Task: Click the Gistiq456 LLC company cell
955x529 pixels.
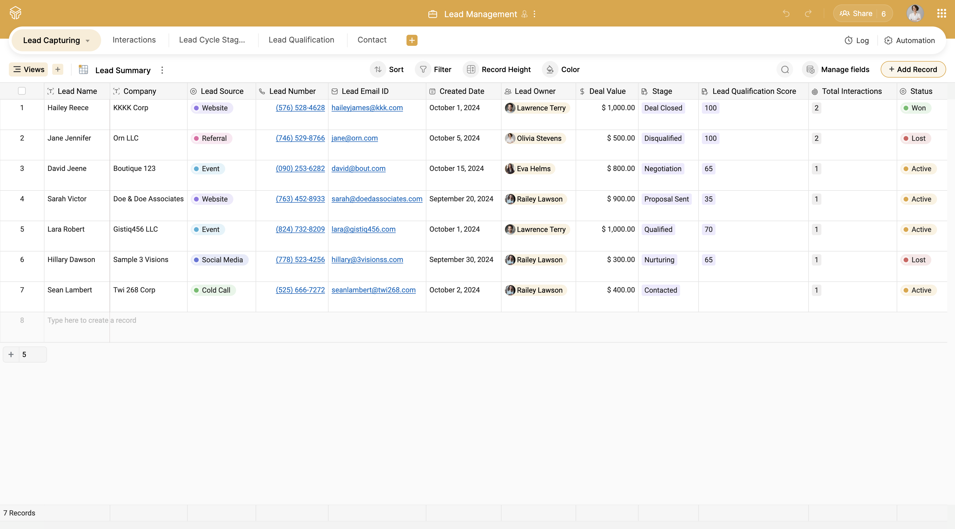Action: pos(149,236)
